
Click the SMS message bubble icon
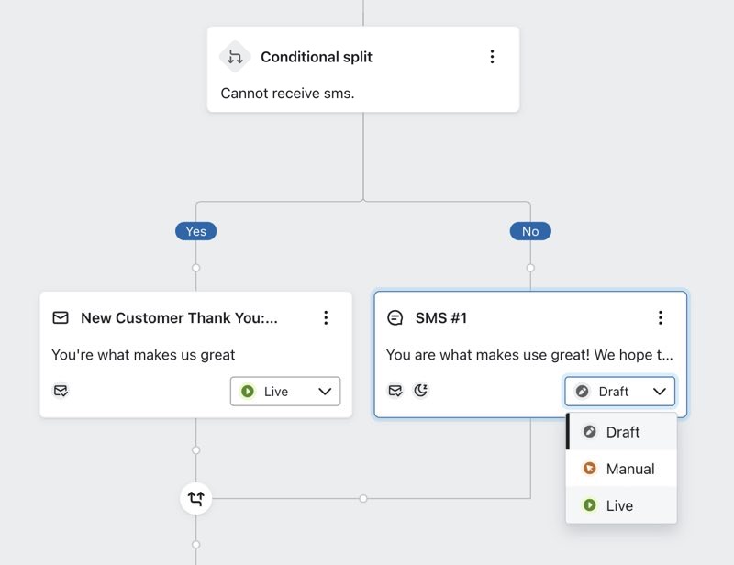(395, 317)
